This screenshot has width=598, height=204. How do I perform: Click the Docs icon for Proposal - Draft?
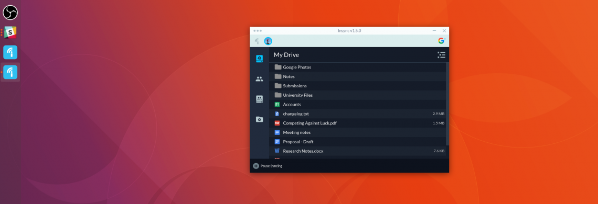click(277, 142)
